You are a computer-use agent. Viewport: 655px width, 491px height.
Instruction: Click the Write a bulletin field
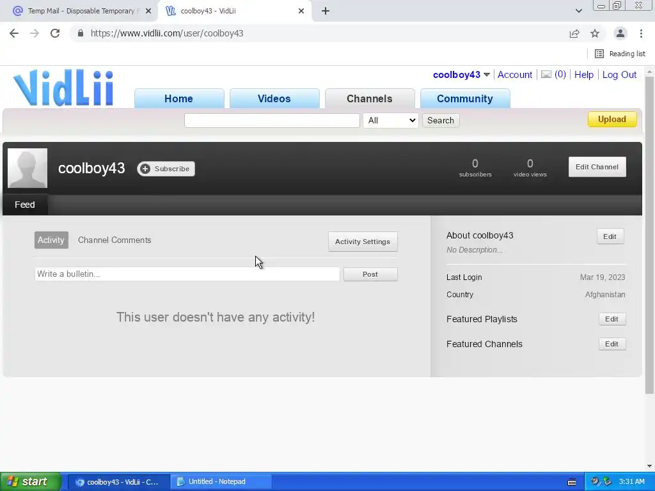187,274
